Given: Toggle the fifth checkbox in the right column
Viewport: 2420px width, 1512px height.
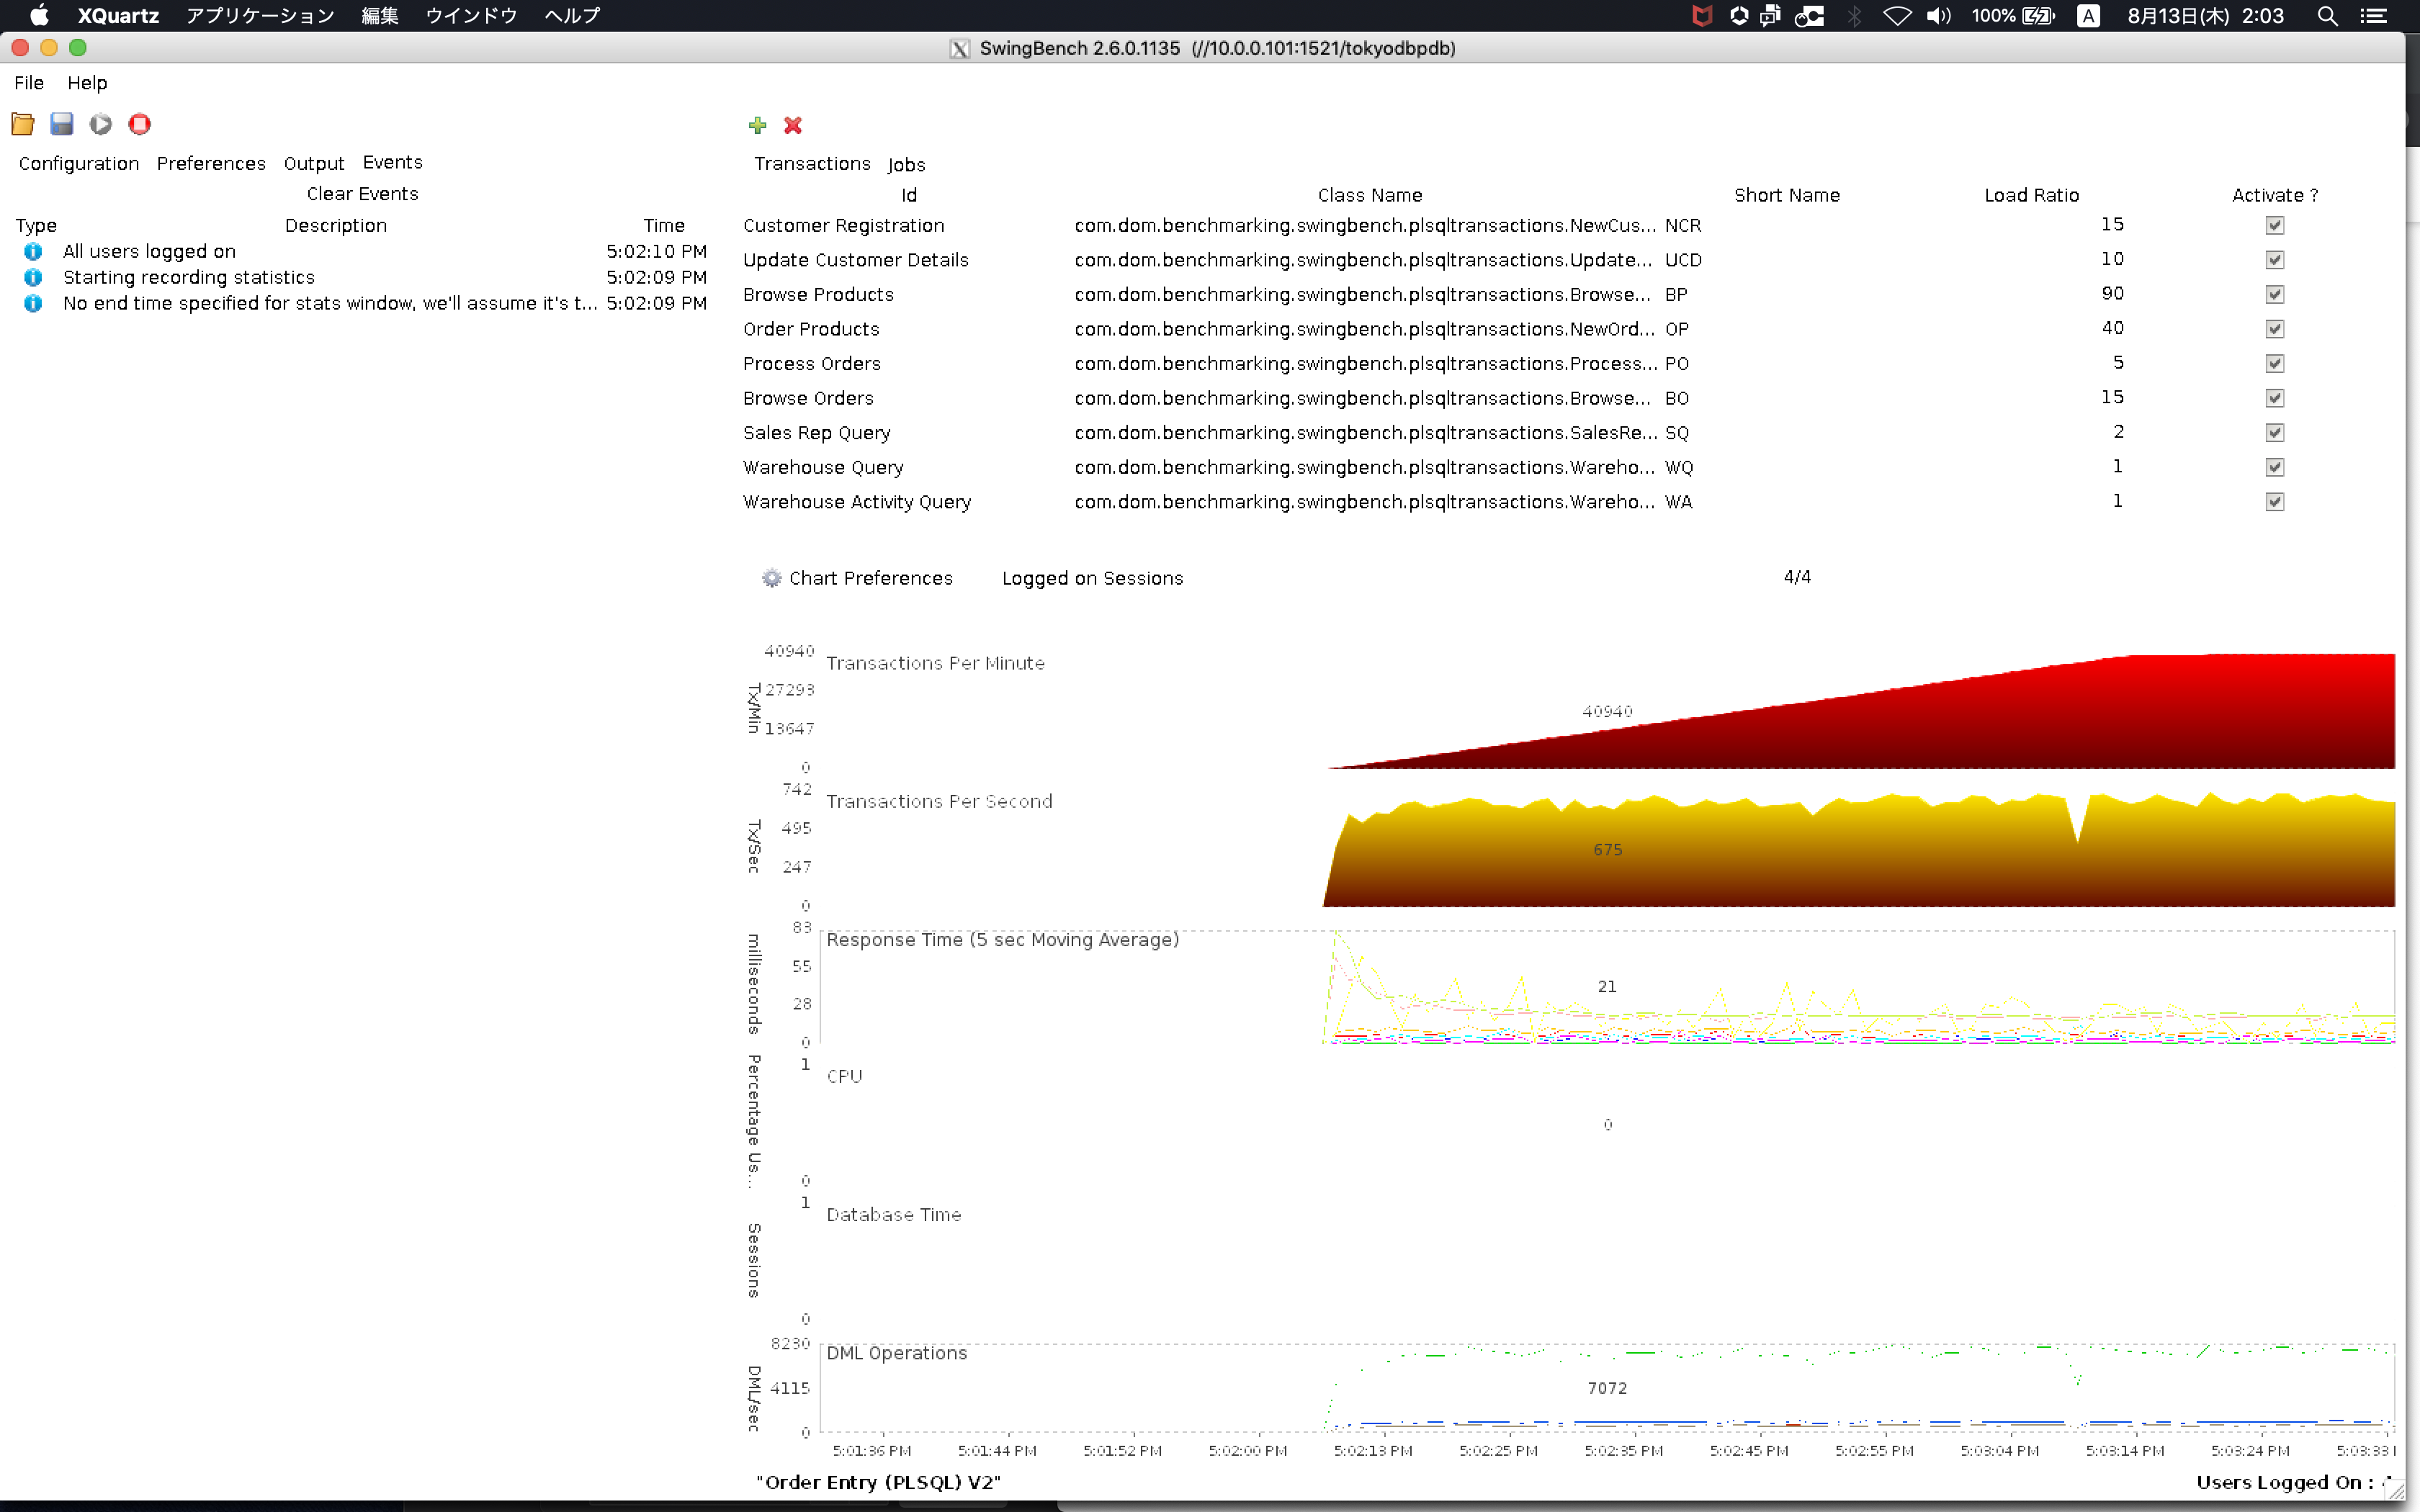Looking at the screenshot, I should 2277,364.
